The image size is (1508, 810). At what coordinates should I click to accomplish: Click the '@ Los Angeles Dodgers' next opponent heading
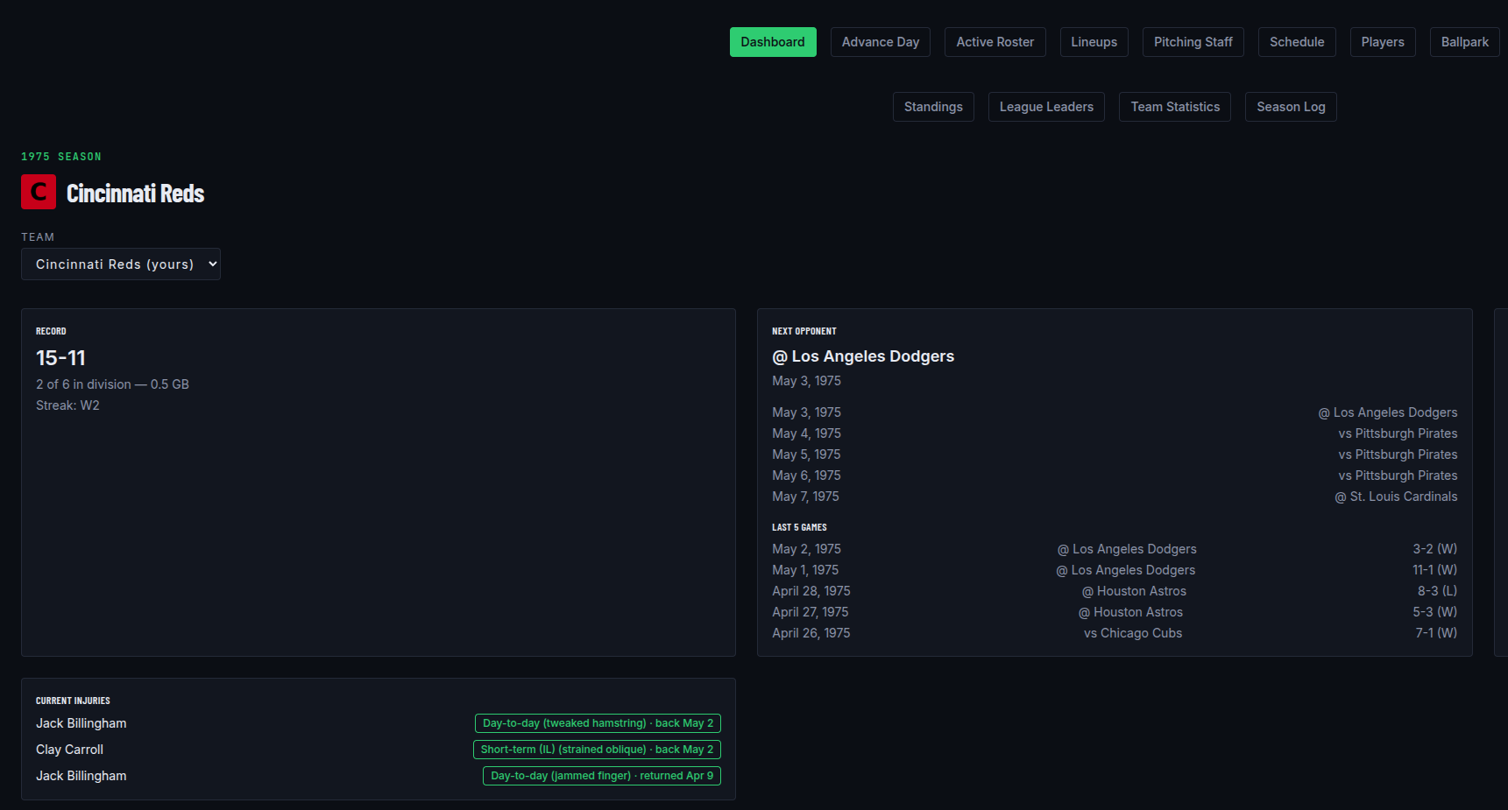[863, 356]
